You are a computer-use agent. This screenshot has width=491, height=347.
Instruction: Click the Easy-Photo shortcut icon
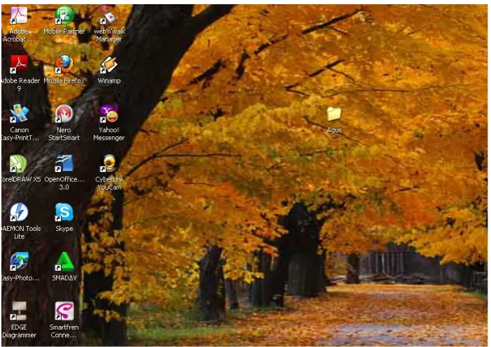click(19, 262)
